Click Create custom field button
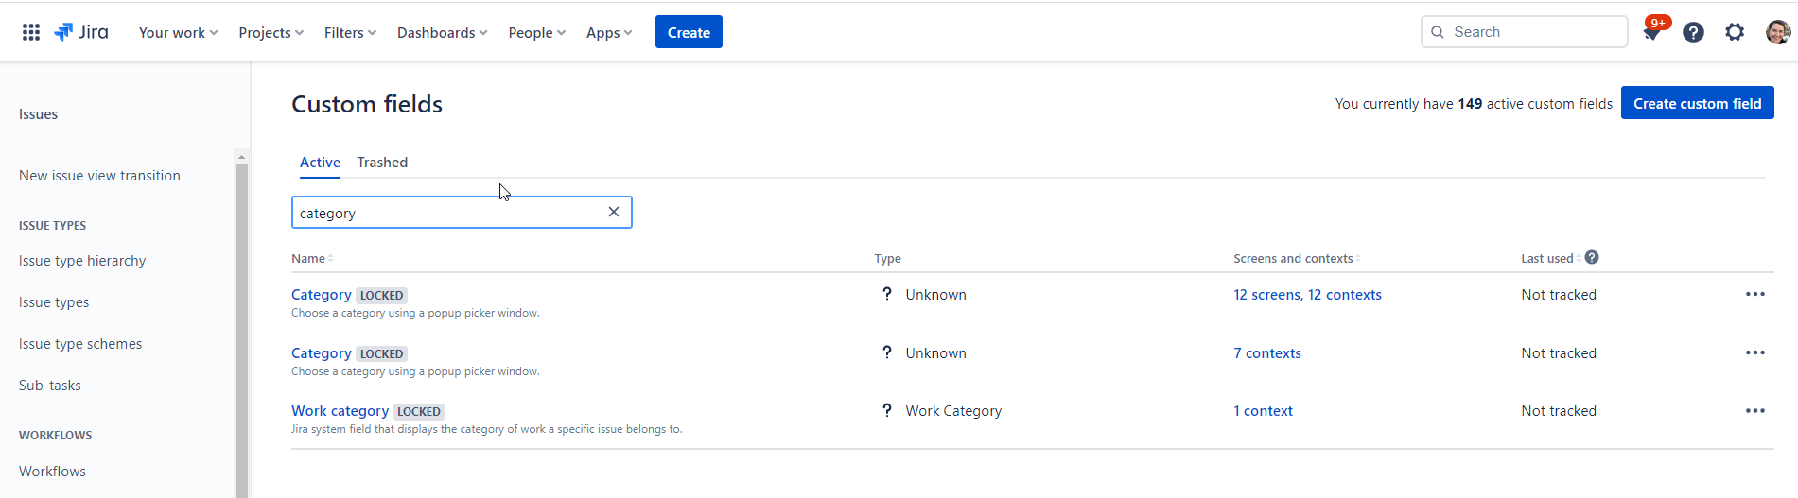 [x=1697, y=103]
